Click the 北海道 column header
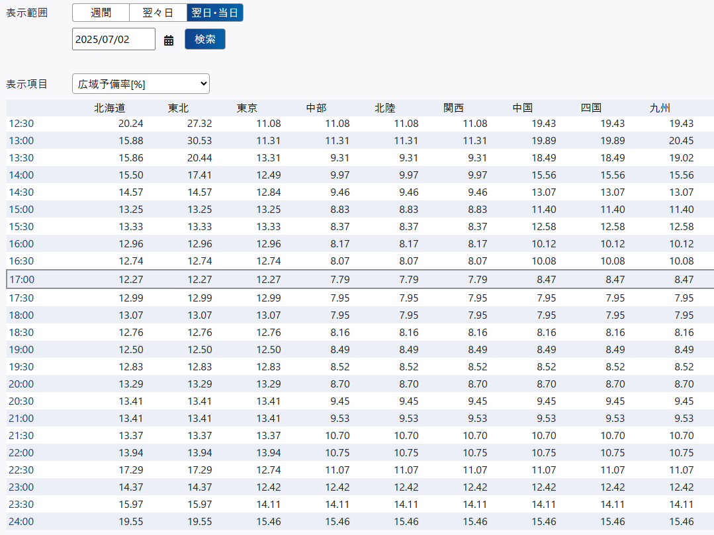 109,108
